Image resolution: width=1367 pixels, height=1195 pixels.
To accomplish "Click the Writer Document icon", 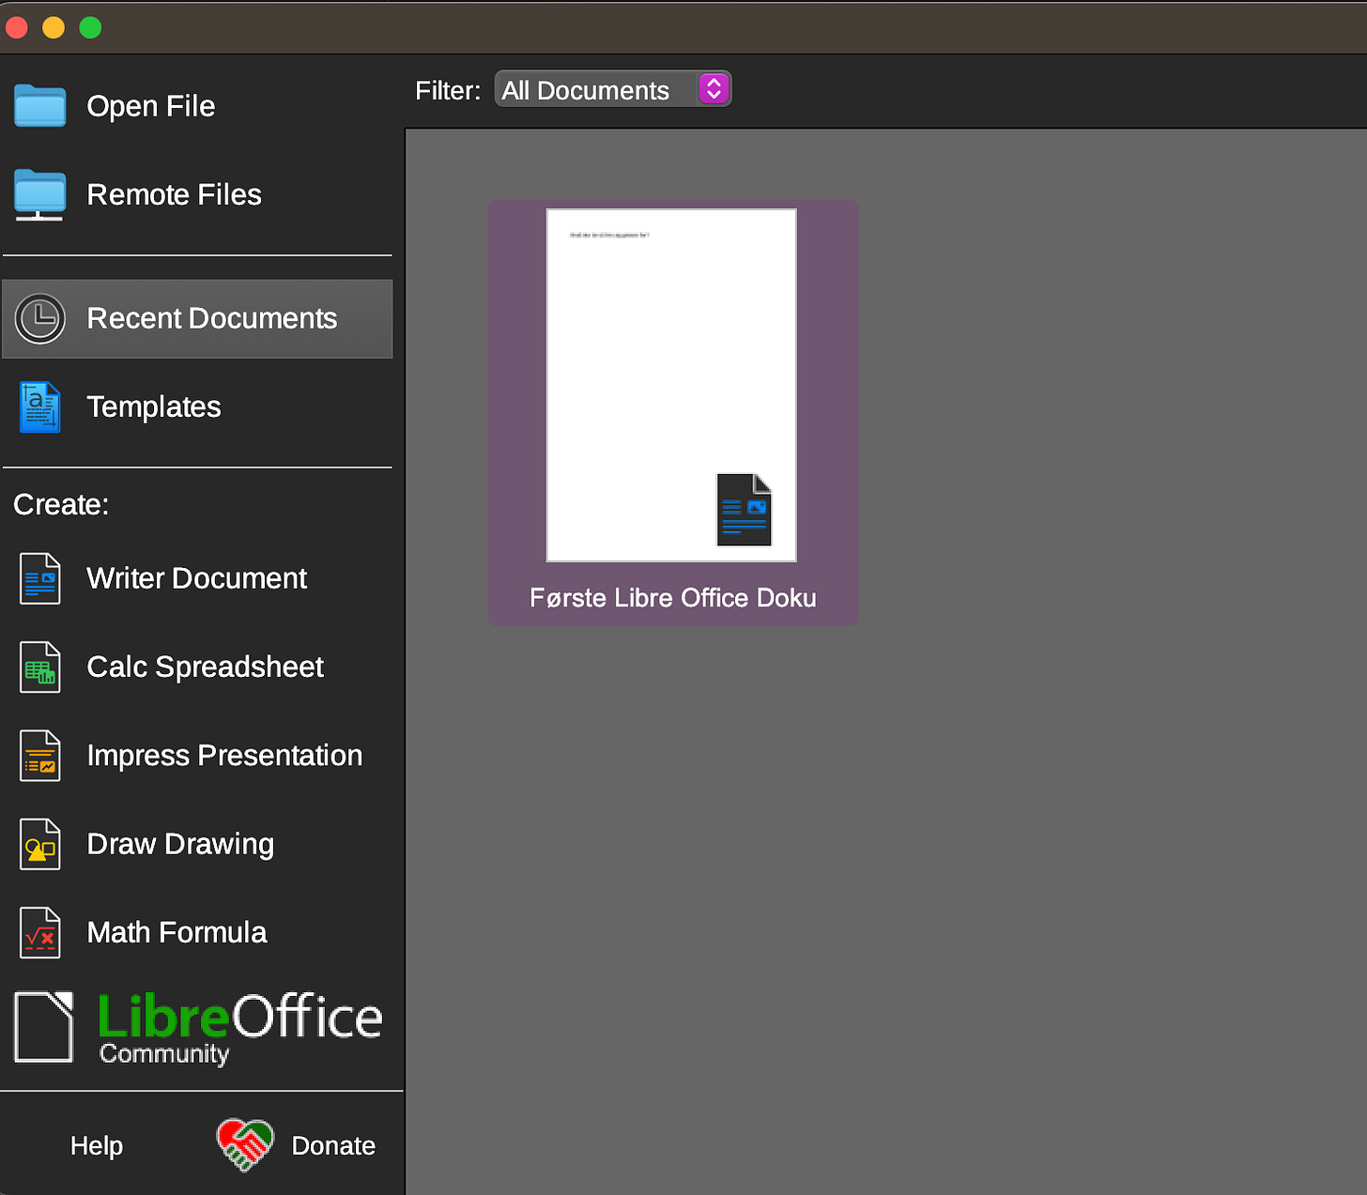I will pyautogui.click(x=39, y=578).
